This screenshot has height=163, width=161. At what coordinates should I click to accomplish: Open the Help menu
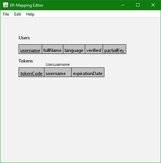tap(30, 14)
